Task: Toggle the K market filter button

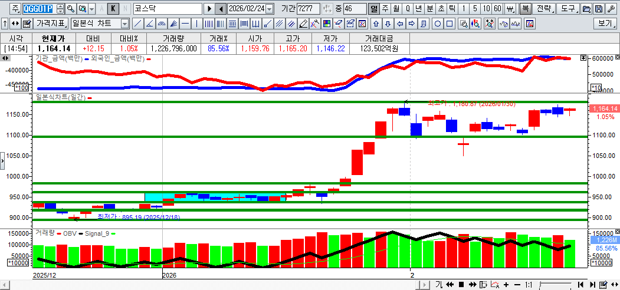Action: 113,9
